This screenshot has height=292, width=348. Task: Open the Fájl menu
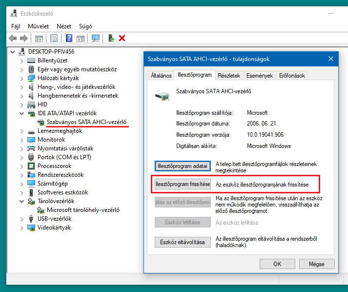(16, 26)
